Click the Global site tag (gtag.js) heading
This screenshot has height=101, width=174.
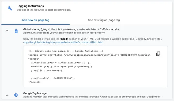click(x=37, y=29)
